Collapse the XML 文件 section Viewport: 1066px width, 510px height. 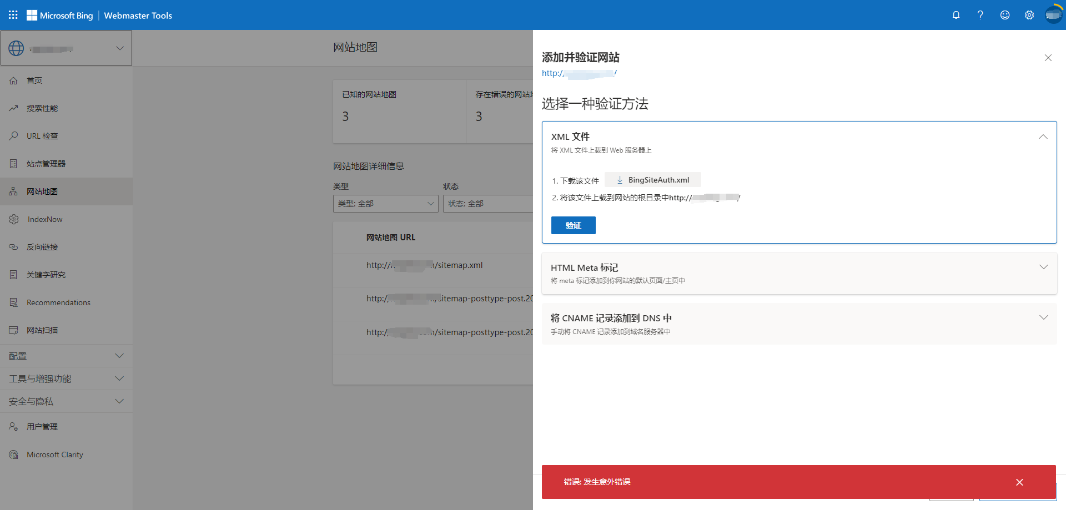[1043, 137]
